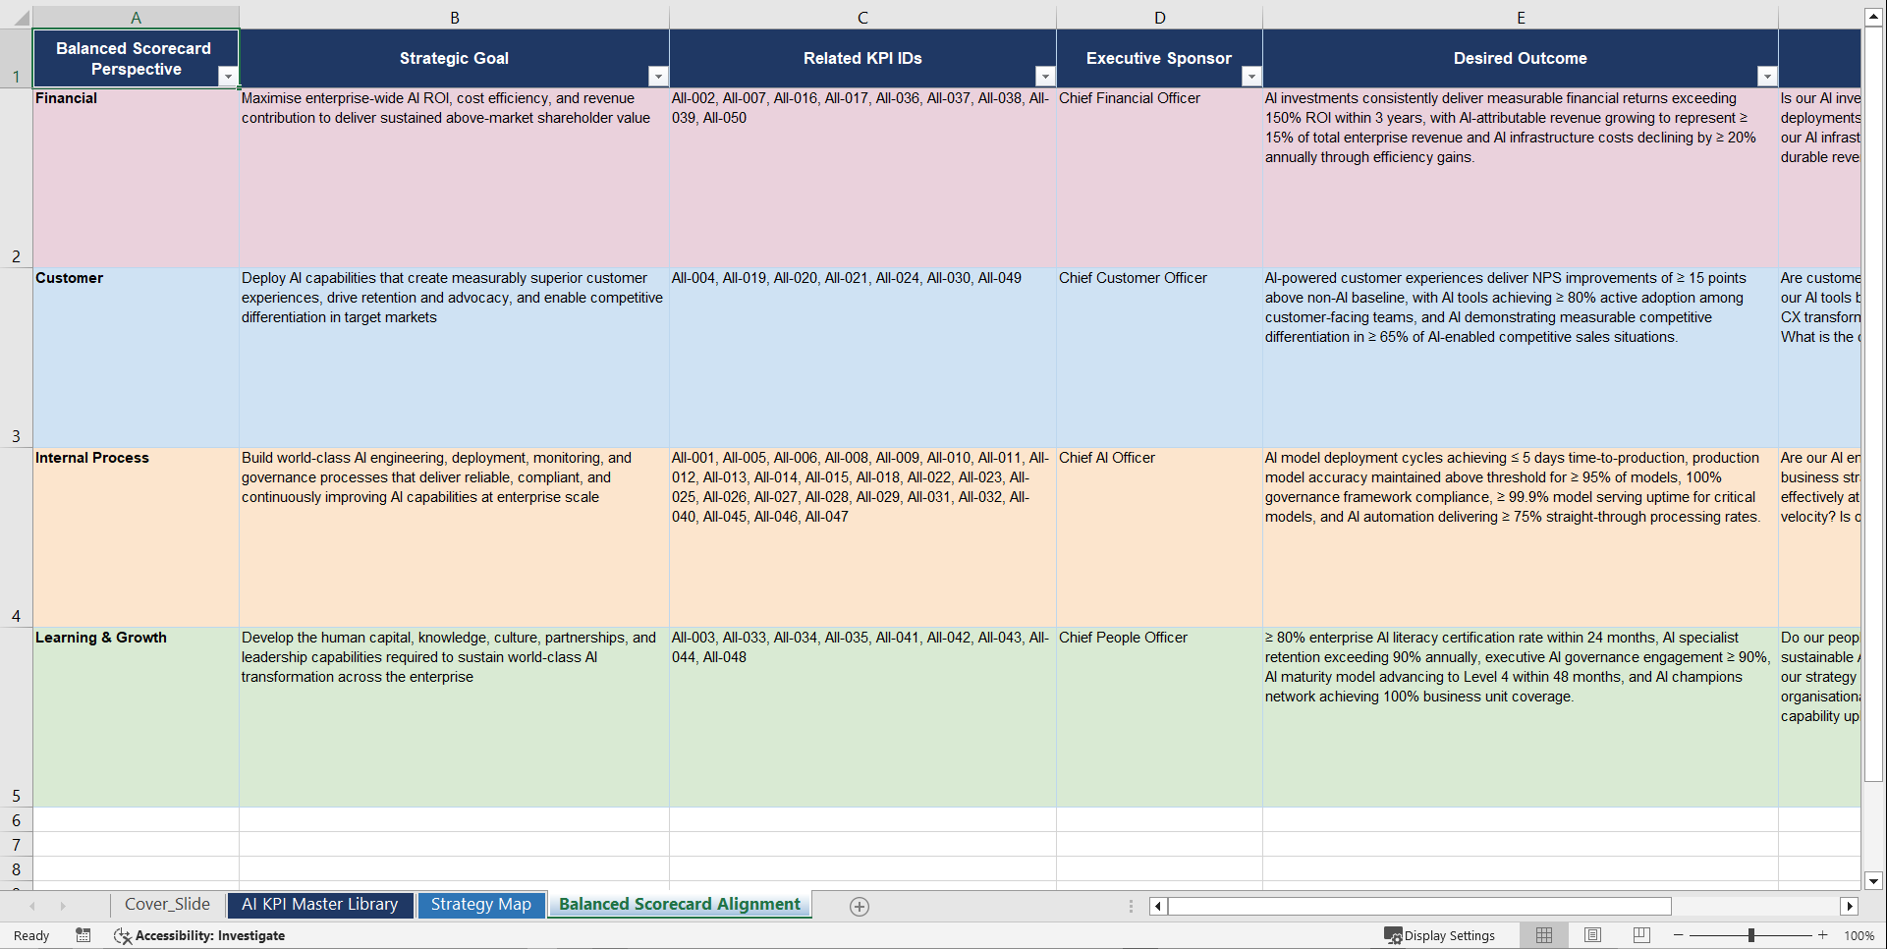Select the 'AI model deployment cycles' outcome cell
Screen dimensions: 1887x949
1521,537
